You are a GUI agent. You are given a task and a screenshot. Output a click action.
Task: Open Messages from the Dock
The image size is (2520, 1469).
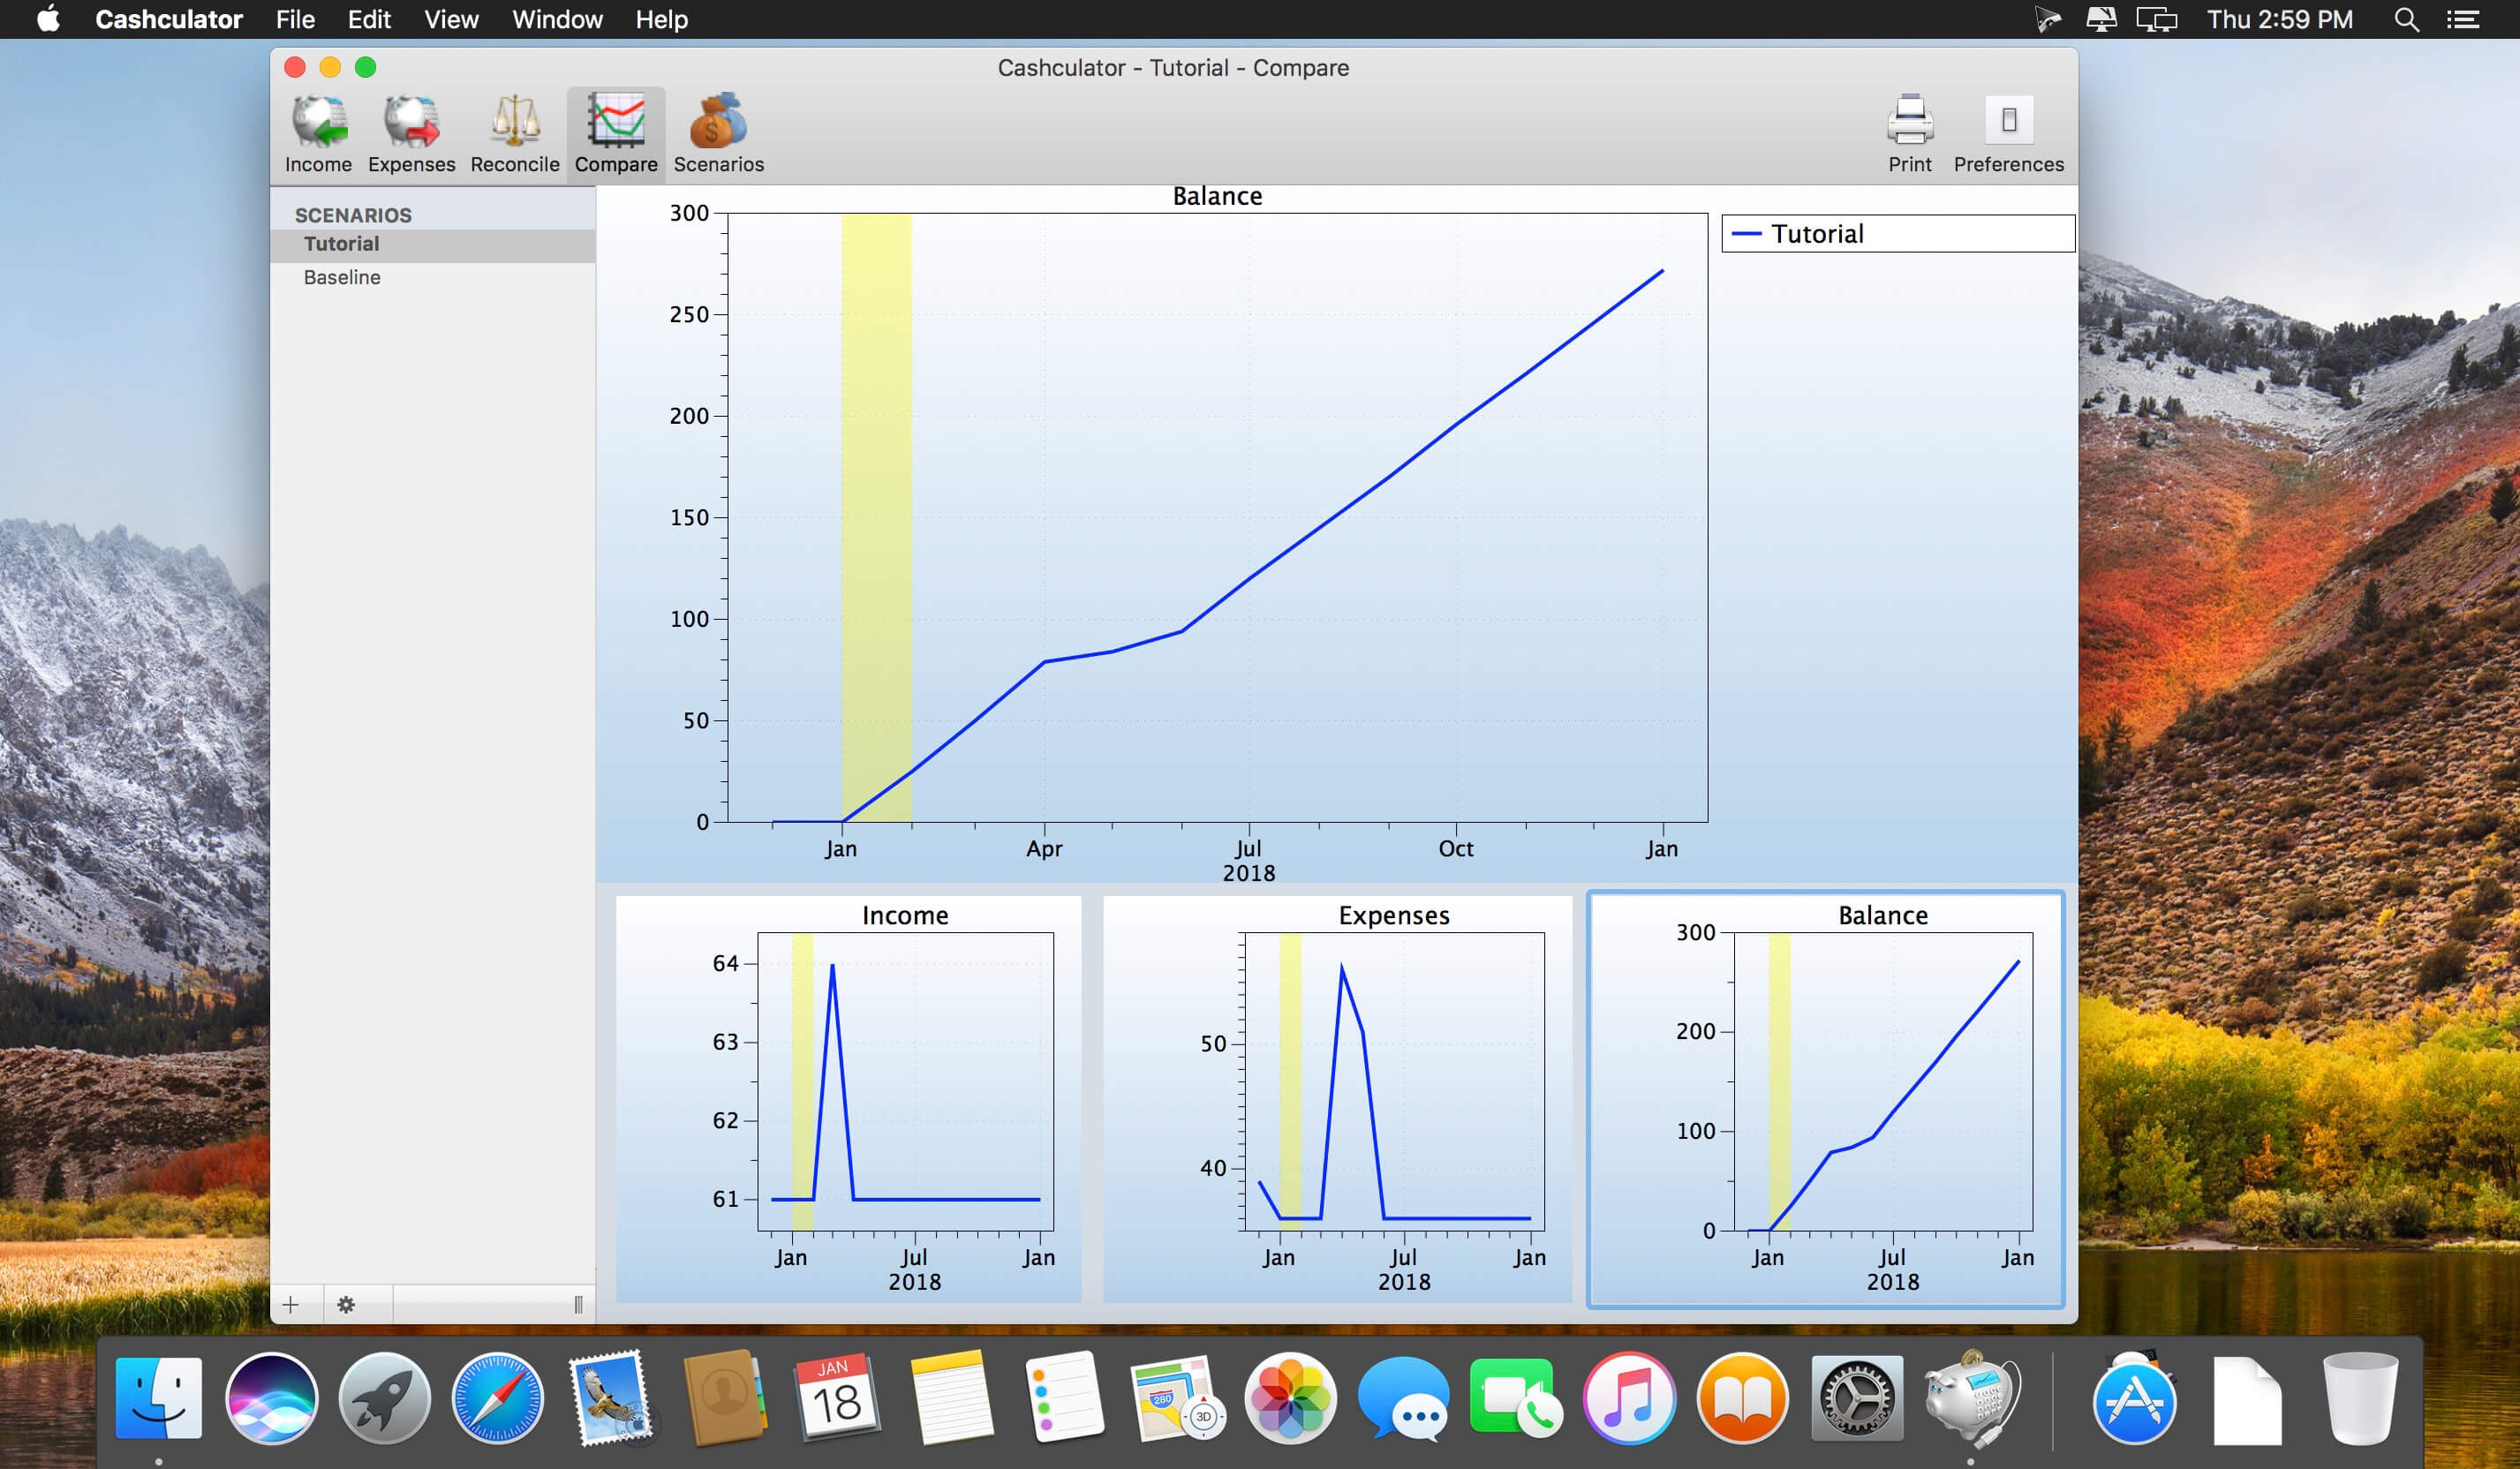click(x=1403, y=1398)
